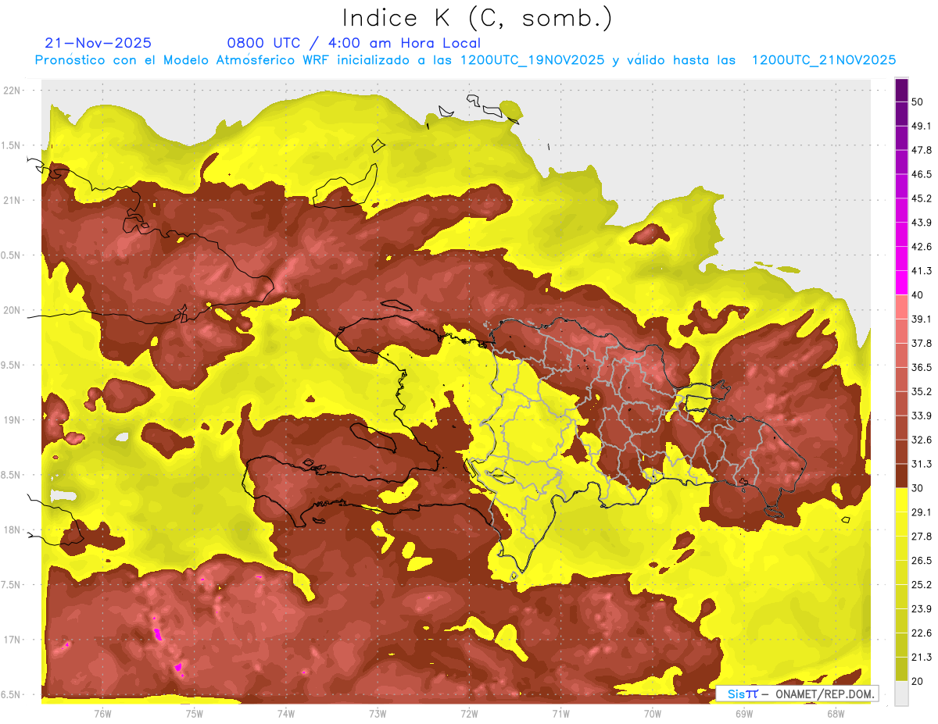
Task: Click the '18N' latitude label
Action: (x=13, y=530)
